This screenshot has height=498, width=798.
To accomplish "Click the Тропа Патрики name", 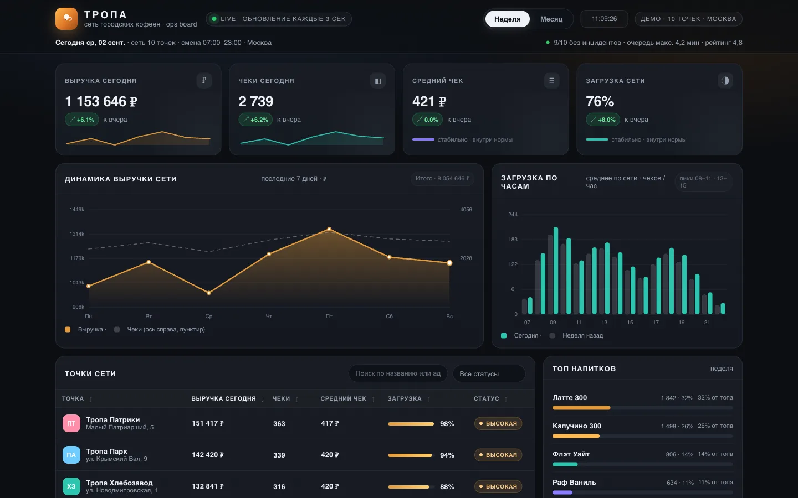I will click(x=113, y=420).
